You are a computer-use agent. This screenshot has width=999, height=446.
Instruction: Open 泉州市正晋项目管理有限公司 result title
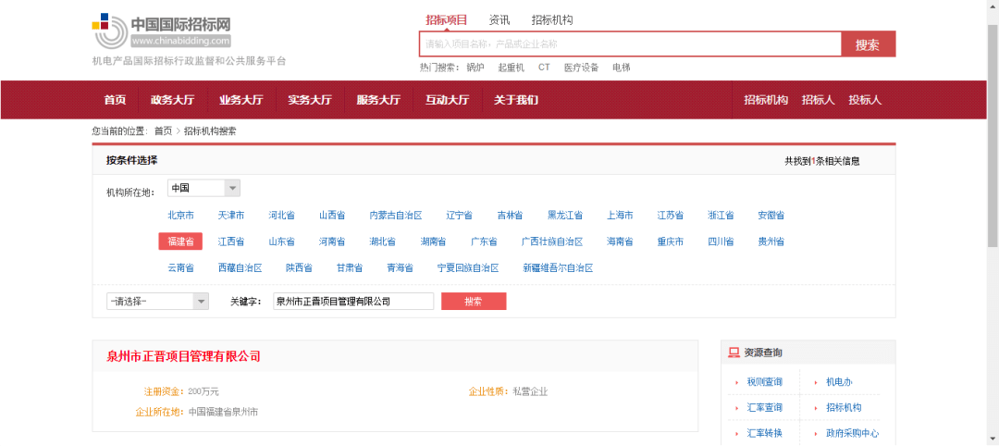(x=183, y=356)
